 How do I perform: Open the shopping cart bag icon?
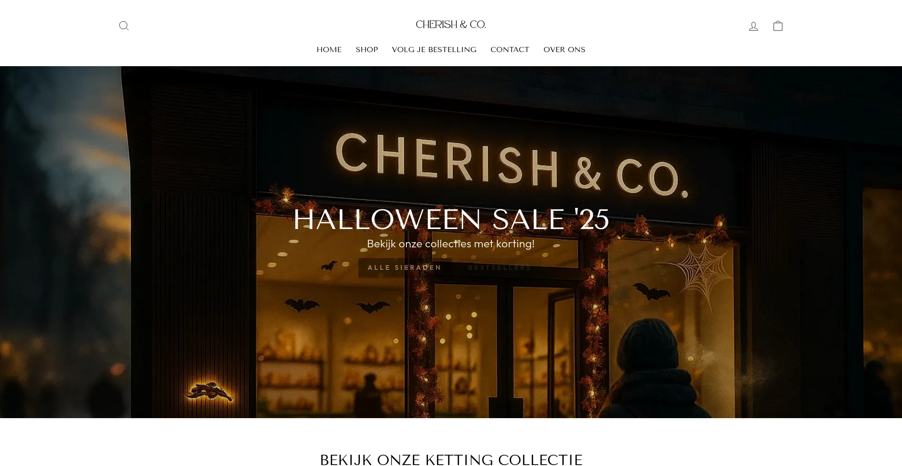(x=778, y=26)
